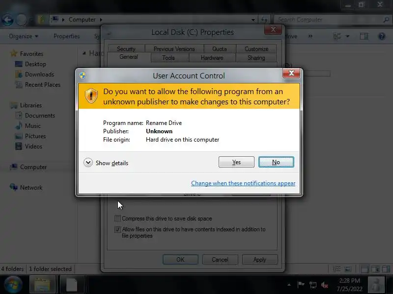Collapse the Hard Disk Drives group arrow
Screen dimensions: 393x294
tap(84, 53)
